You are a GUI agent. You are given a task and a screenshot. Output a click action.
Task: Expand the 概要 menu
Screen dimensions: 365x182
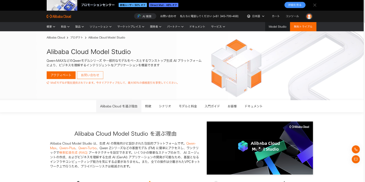click(51, 27)
